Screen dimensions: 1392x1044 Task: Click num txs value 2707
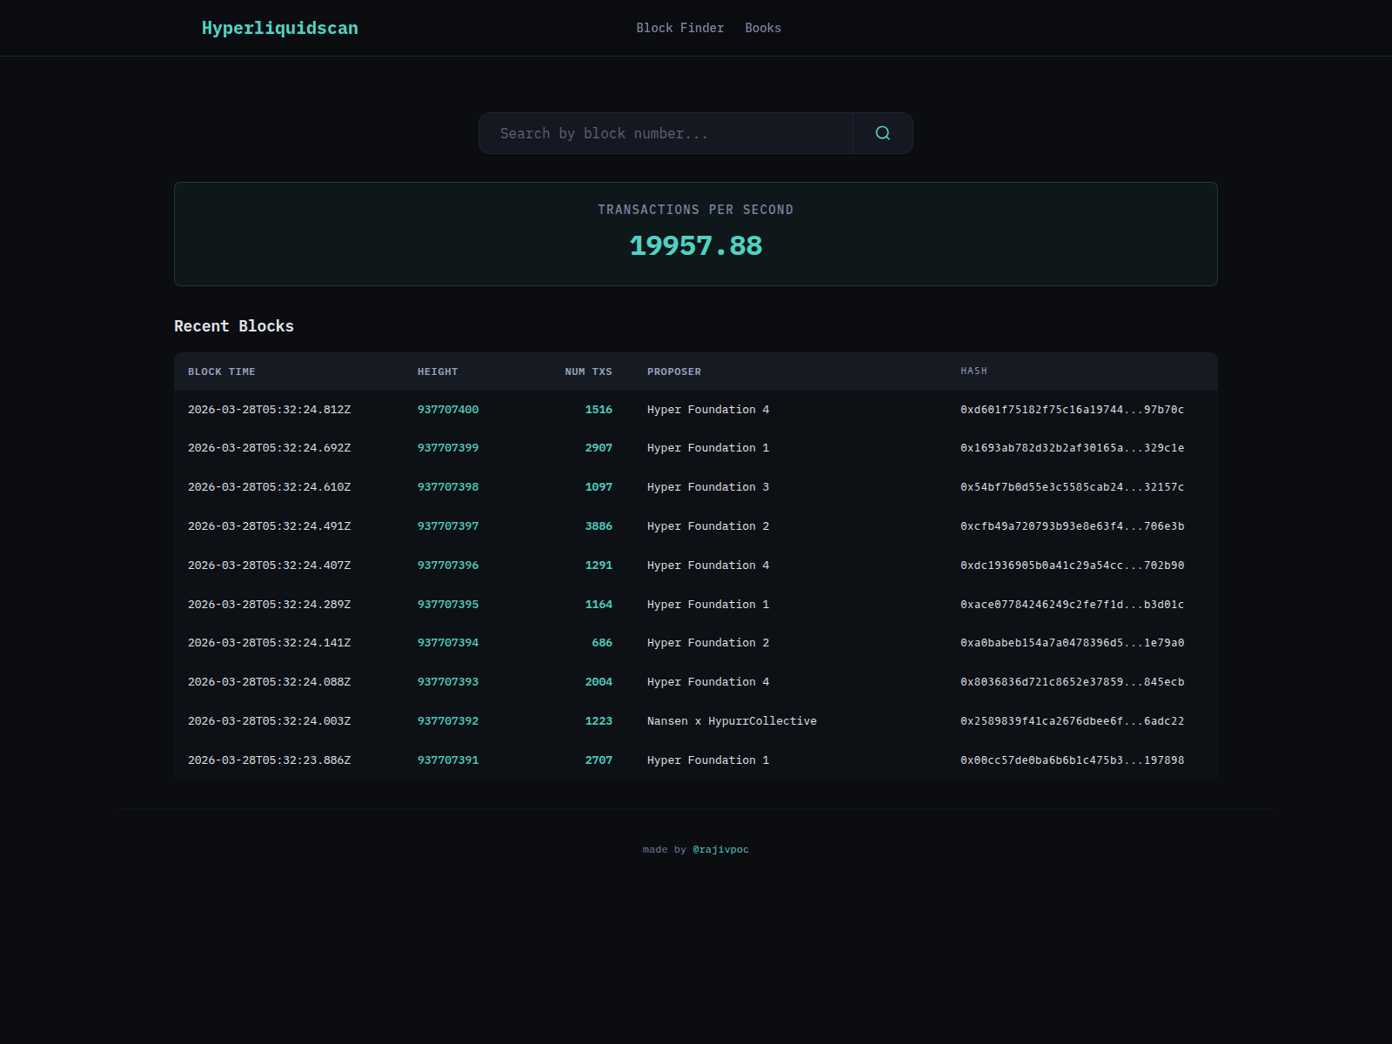599,760
